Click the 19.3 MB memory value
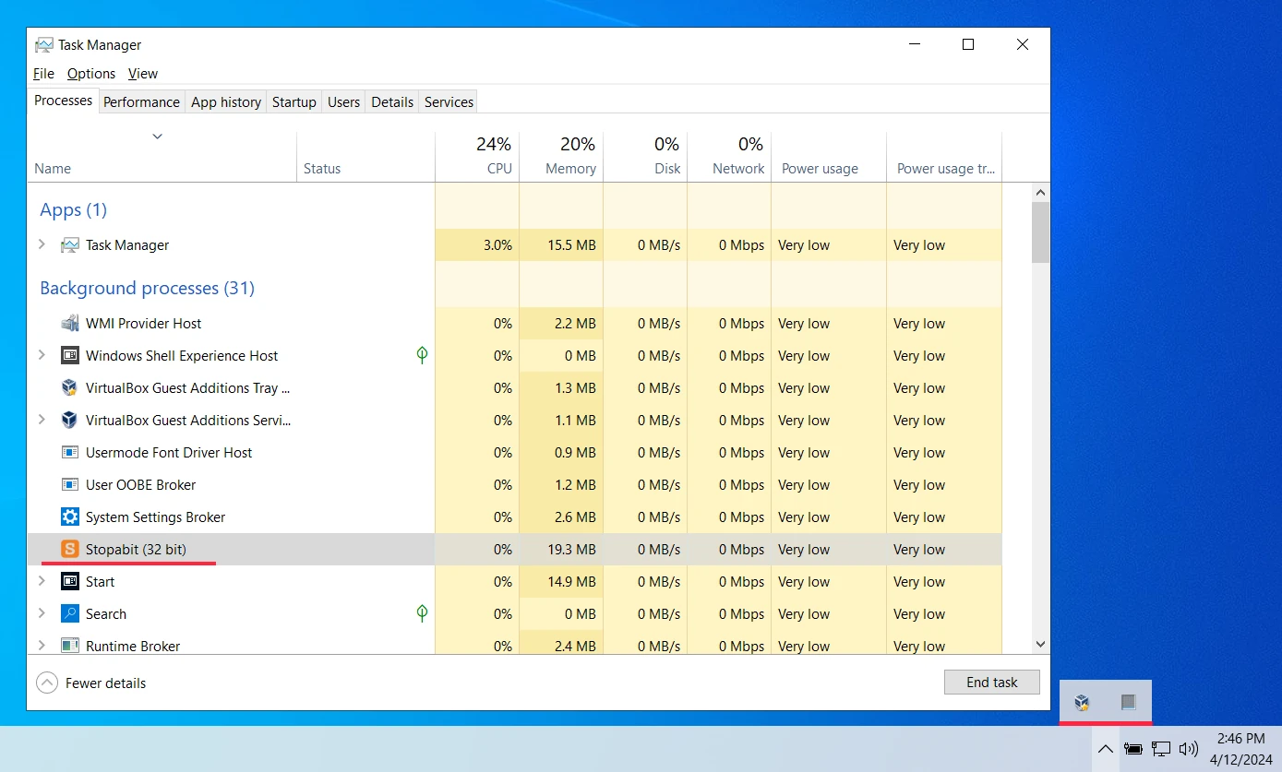 tap(572, 550)
